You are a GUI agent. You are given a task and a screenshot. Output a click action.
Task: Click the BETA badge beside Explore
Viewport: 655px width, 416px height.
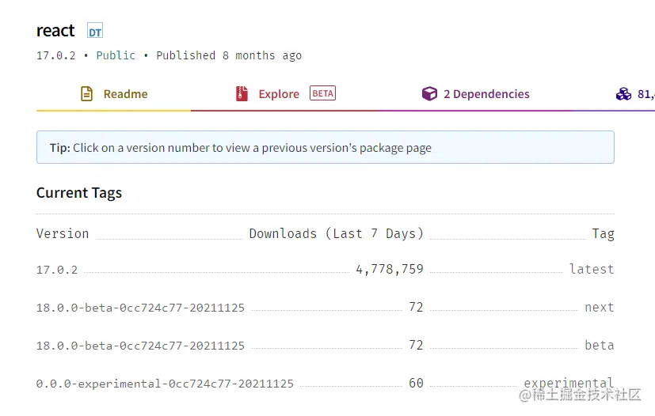click(x=322, y=93)
